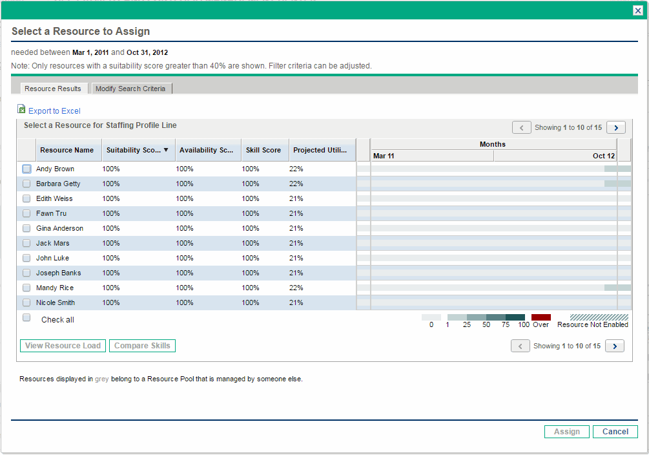Click the View Resource Load button
This screenshot has height=455, width=649.
pyautogui.click(x=63, y=346)
